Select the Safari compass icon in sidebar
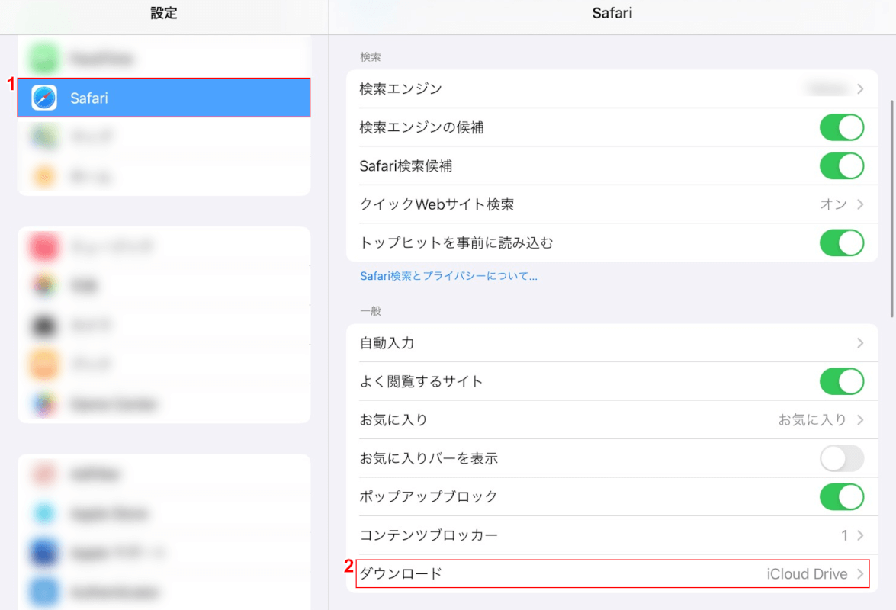Viewport: 896px width, 610px height. 44,98
